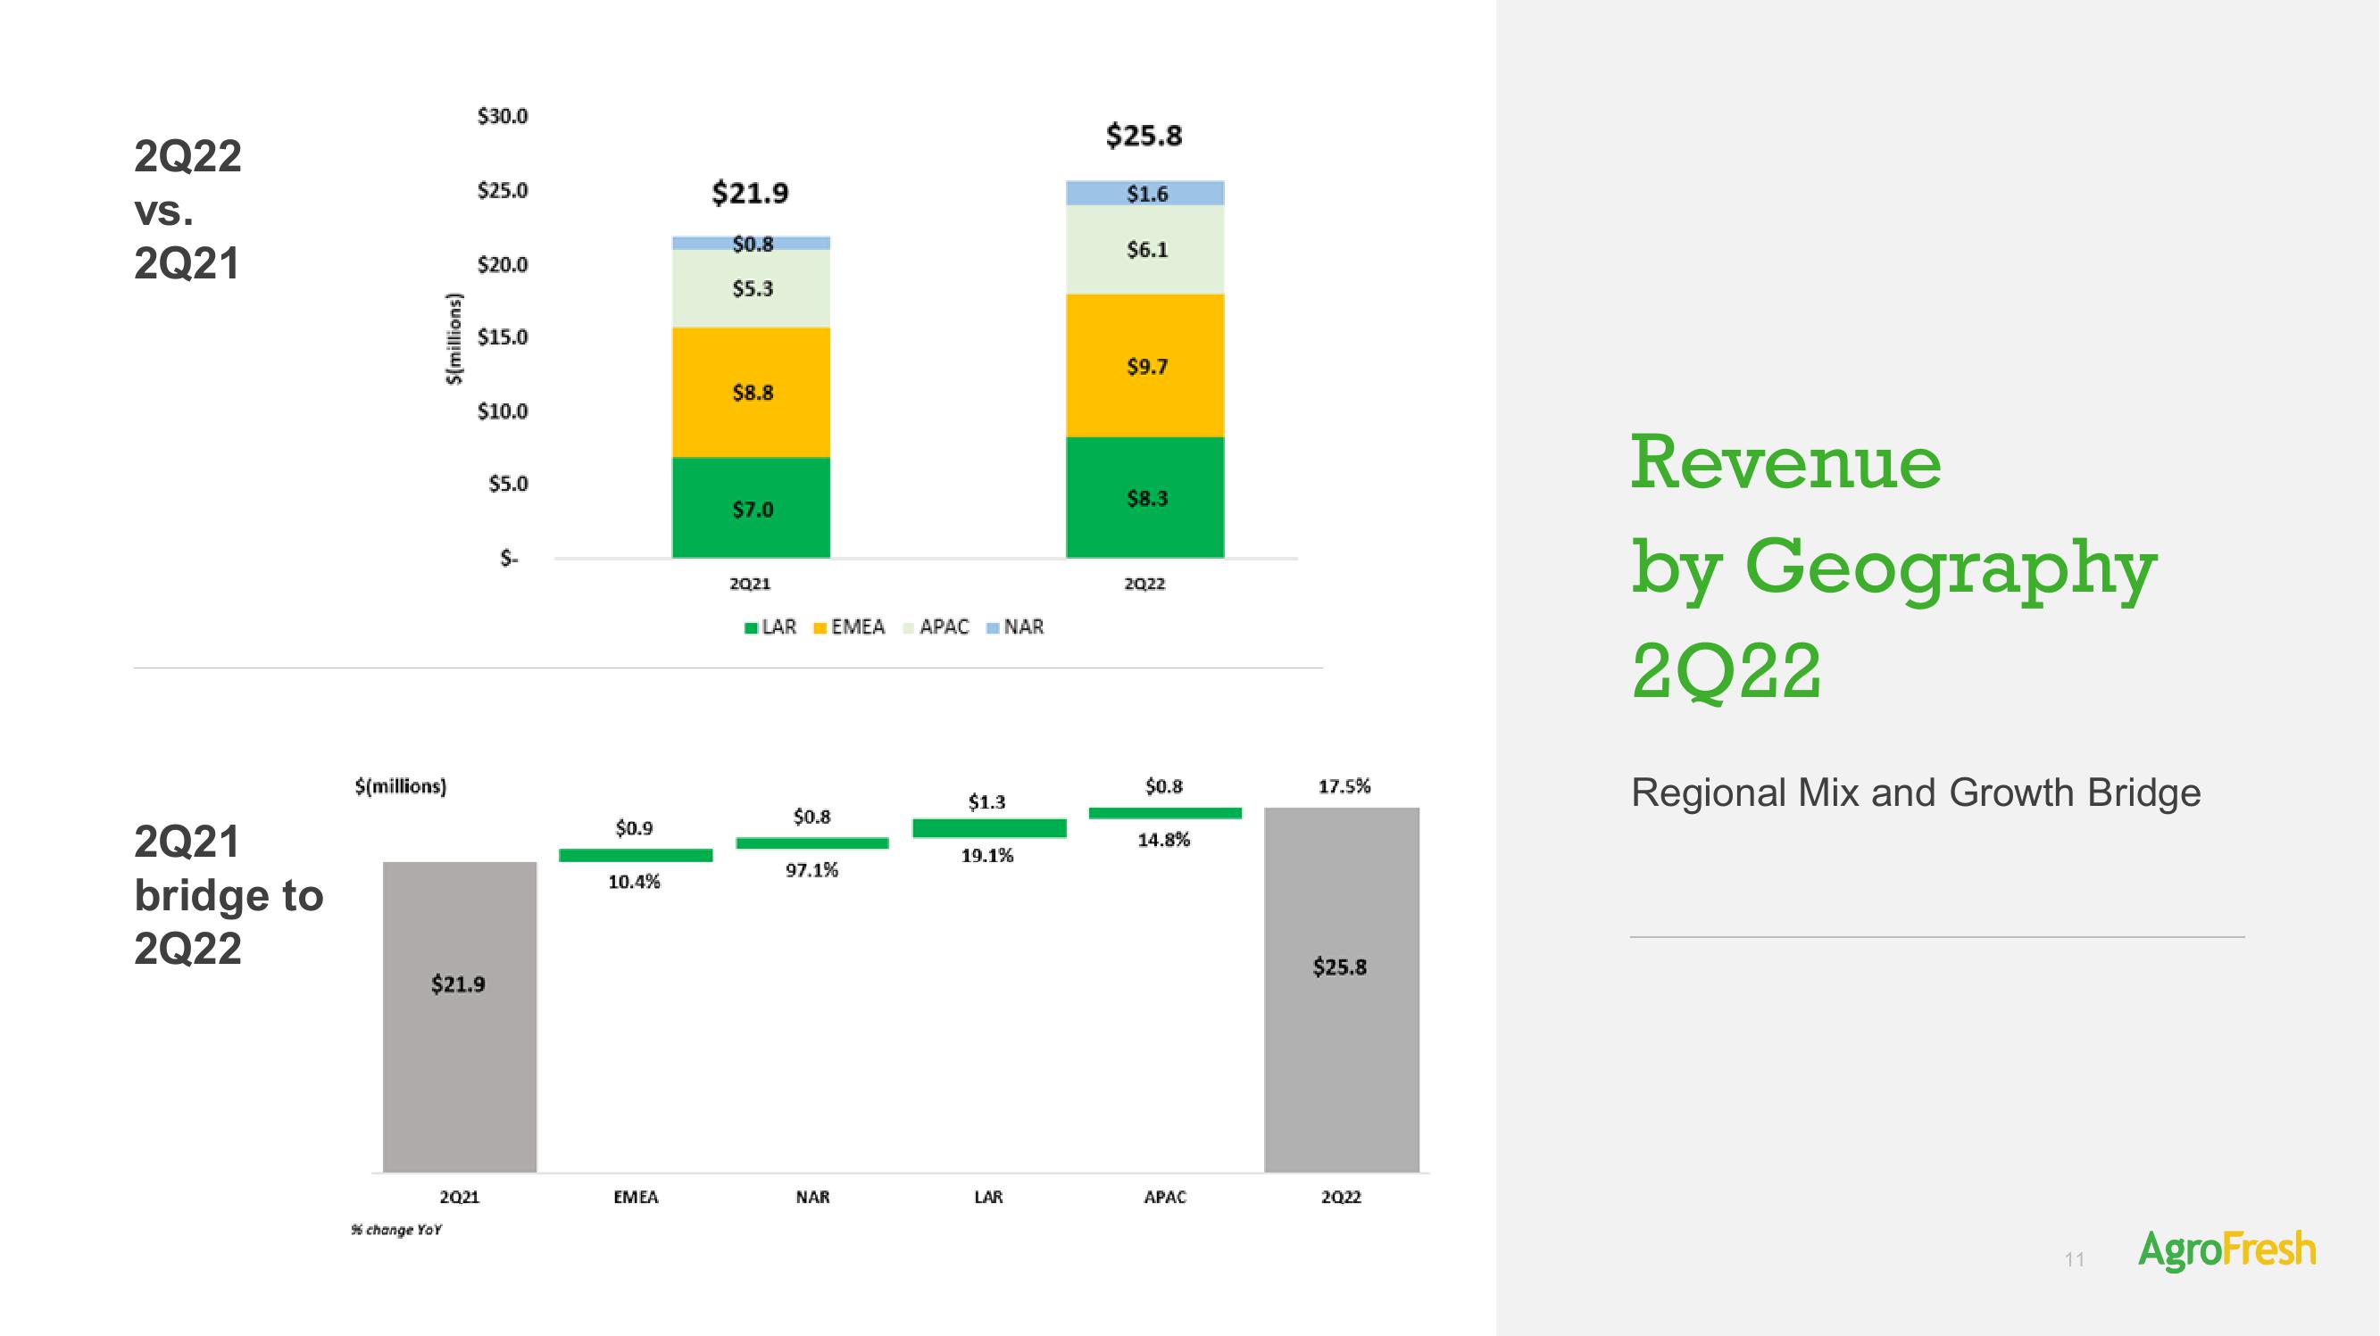
Task: Click the blue NAR legend swatch
Action: pos(994,628)
